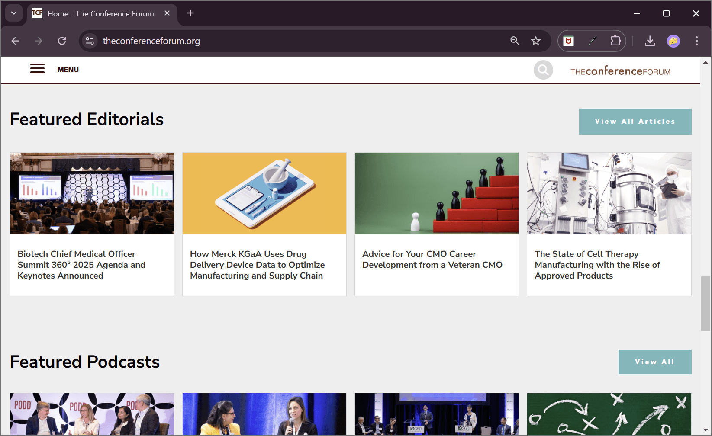Open the Biotech CMO Summit 360° thumbnail
Screen dimensions: 712x436
(92, 193)
